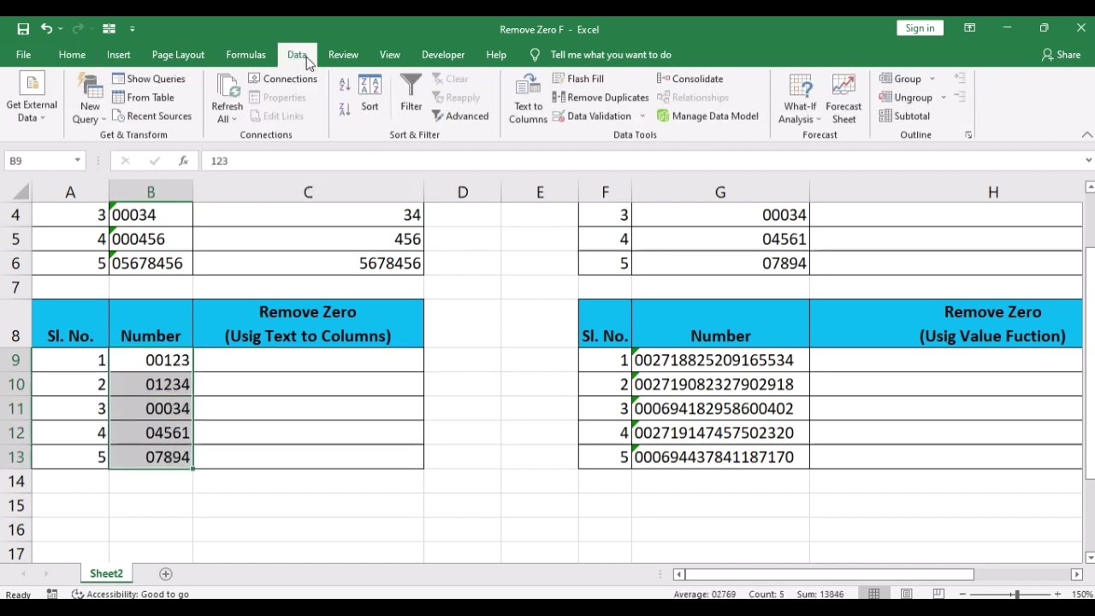
Task: Select cell with 00271882520916553​4
Action: pyautogui.click(x=720, y=360)
